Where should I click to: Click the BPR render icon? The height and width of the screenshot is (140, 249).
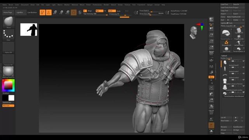click(x=211, y=20)
